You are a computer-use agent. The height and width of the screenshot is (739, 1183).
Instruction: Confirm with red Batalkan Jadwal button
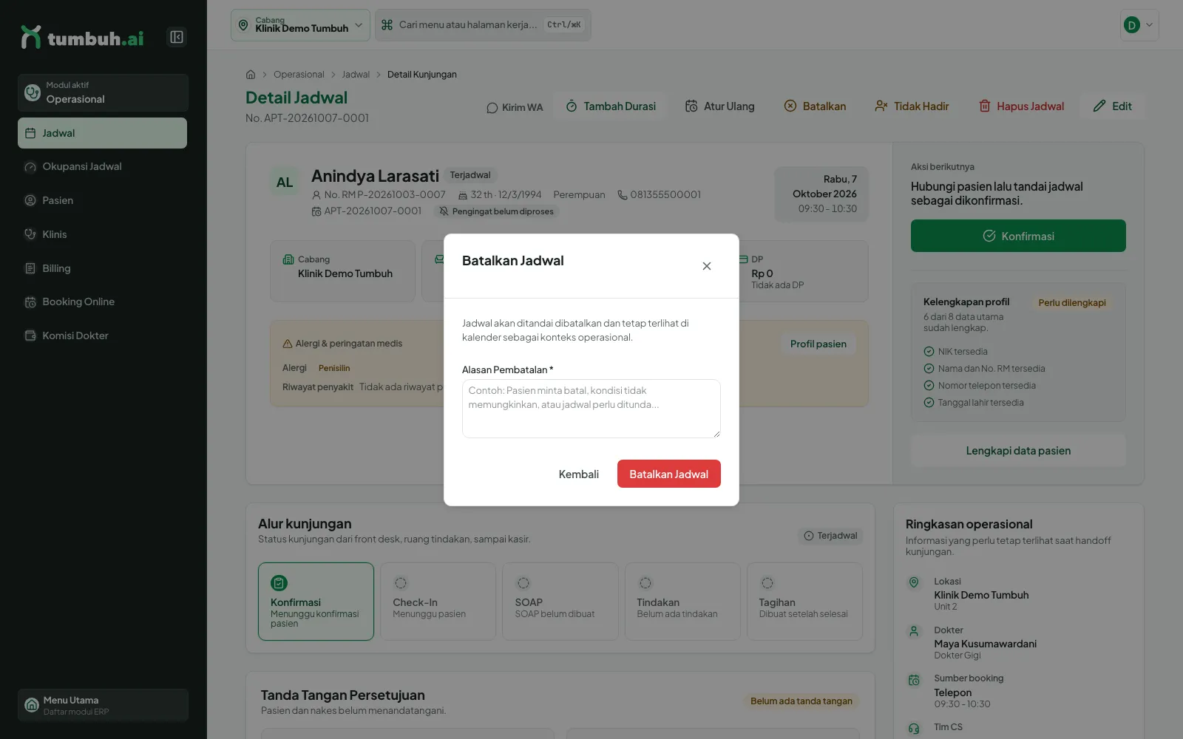pyautogui.click(x=669, y=474)
